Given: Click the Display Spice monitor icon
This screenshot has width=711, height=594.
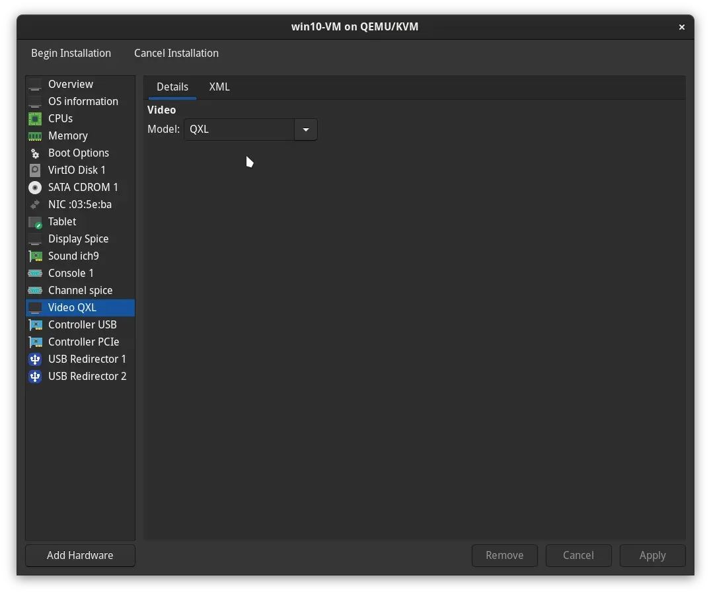Looking at the screenshot, I should pos(35,239).
